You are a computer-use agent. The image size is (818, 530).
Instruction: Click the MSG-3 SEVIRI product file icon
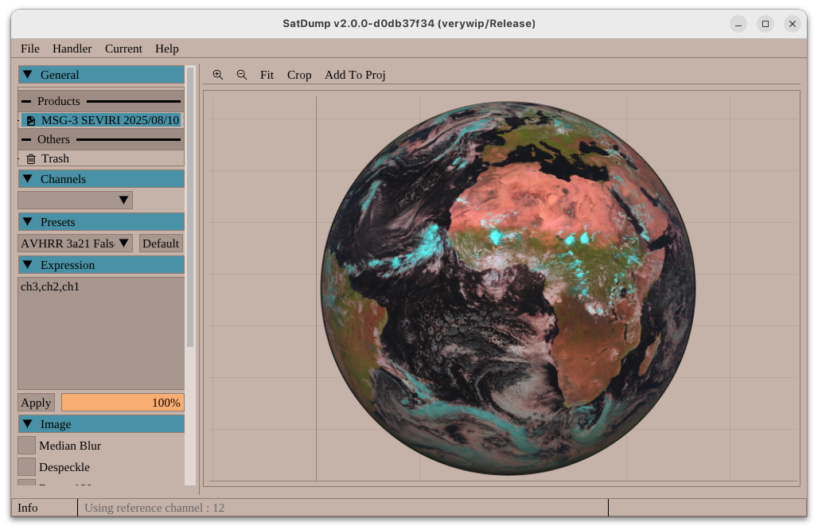click(x=31, y=120)
